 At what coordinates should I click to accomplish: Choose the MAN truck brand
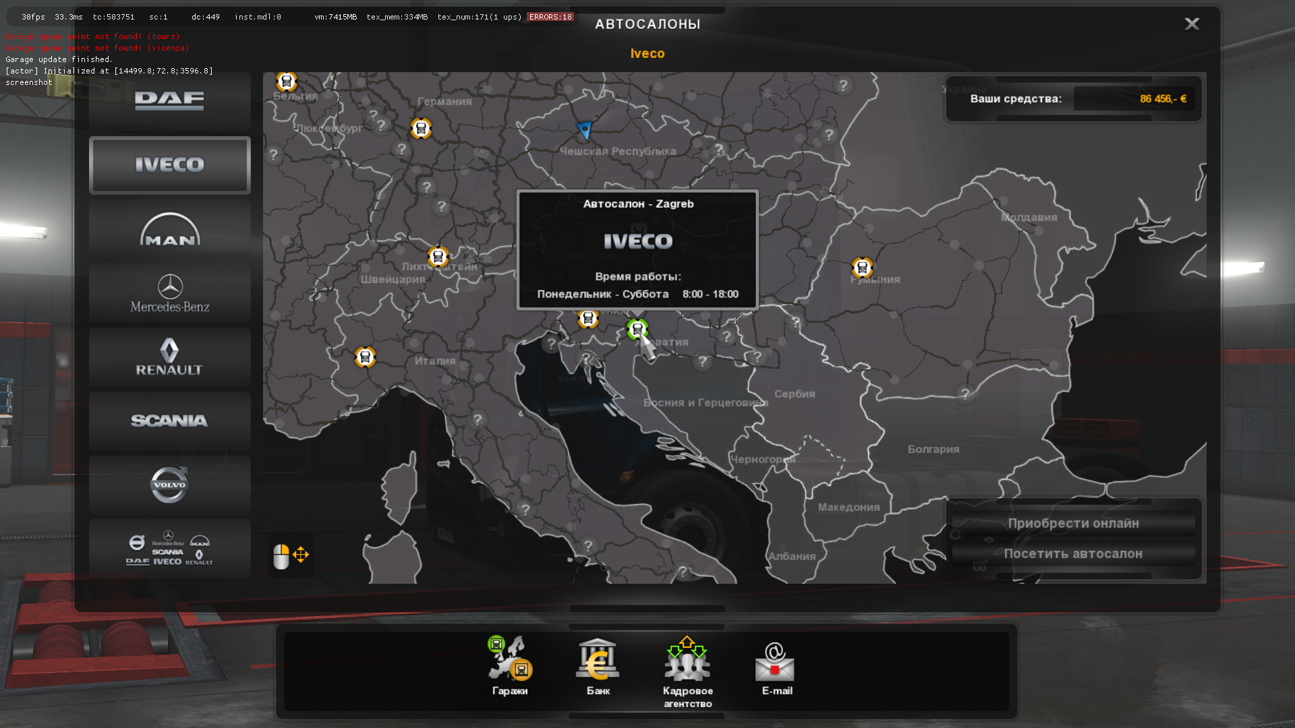pos(169,229)
